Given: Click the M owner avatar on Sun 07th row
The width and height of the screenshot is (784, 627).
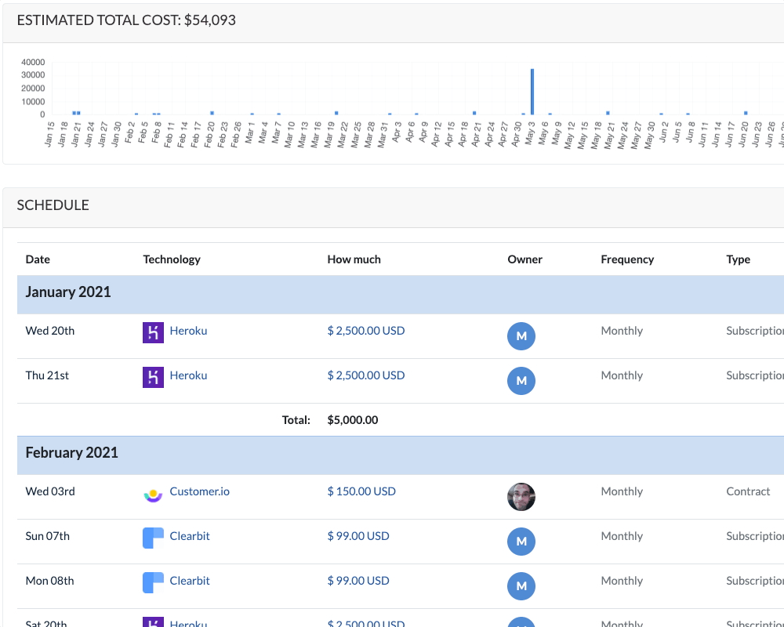Looking at the screenshot, I should click(x=521, y=542).
